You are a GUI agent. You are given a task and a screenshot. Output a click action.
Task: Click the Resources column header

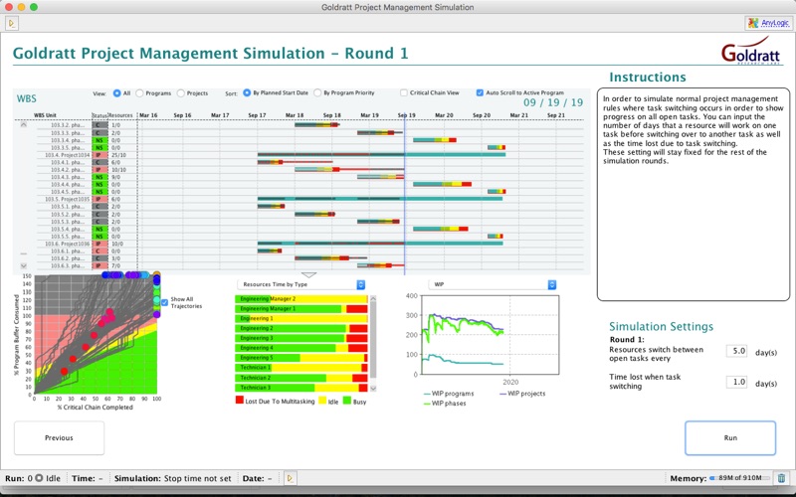[120, 115]
